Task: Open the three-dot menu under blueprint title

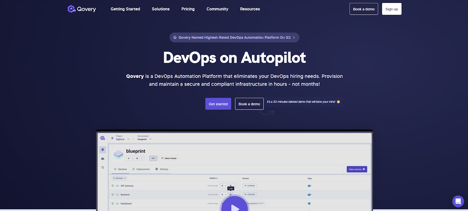Action: (142, 158)
